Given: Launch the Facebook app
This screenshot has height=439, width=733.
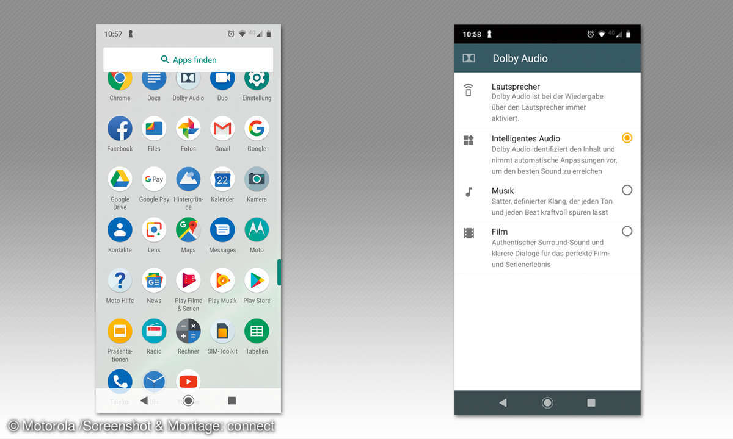Looking at the screenshot, I should (x=120, y=129).
